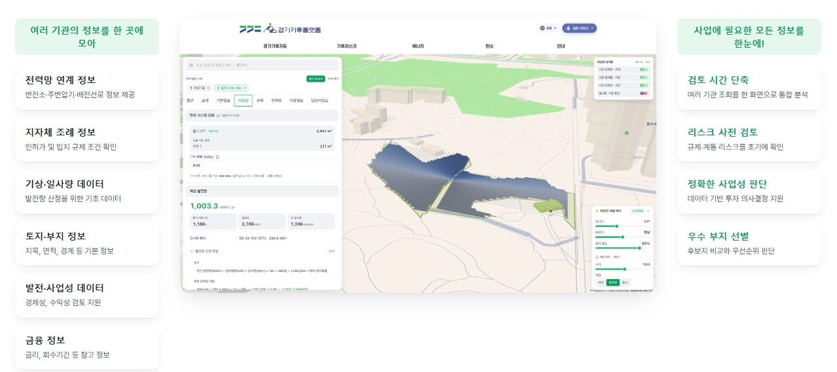Click the 기상·일사량 데이터 card
The image size is (837, 372).
tap(87, 191)
